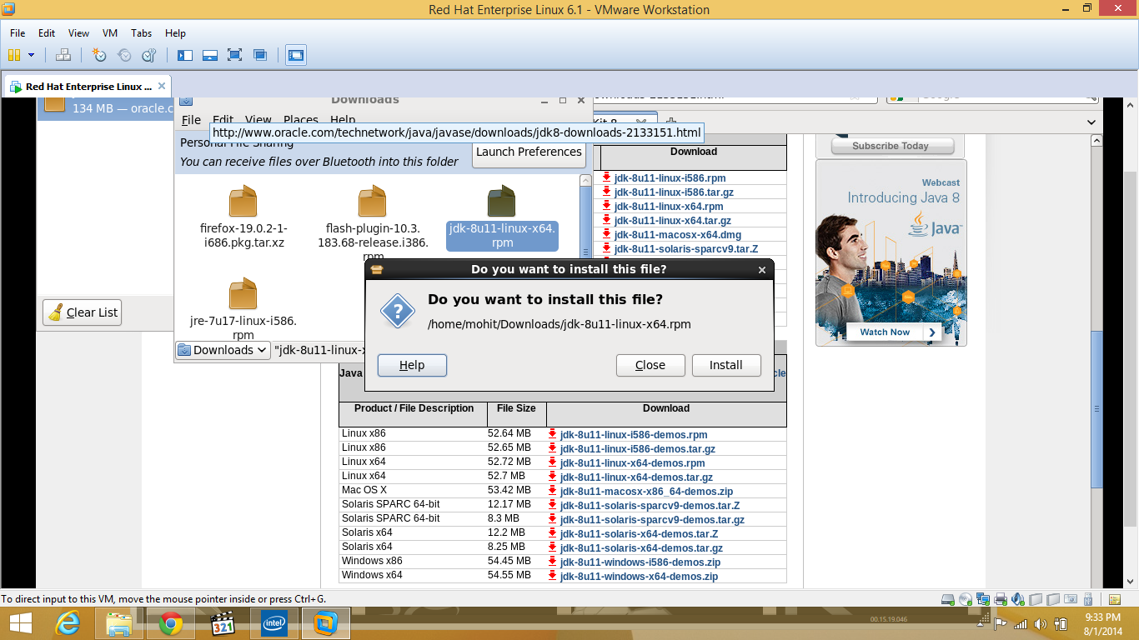Download jdk-8u11-solaris-x64-demos.tar.gz link
The height and width of the screenshot is (640, 1139).
click(x=641, y=547)
